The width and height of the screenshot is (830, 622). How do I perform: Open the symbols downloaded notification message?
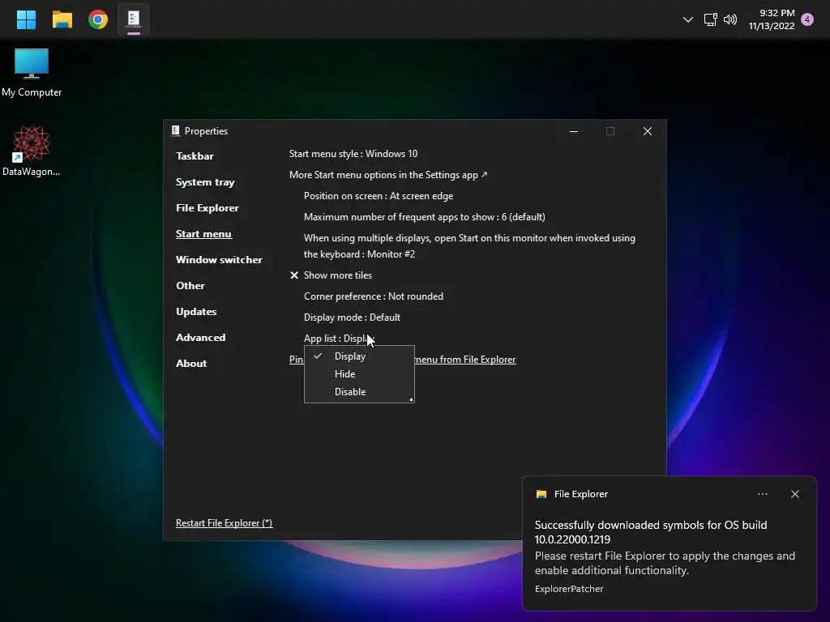(x=665, y=547)
